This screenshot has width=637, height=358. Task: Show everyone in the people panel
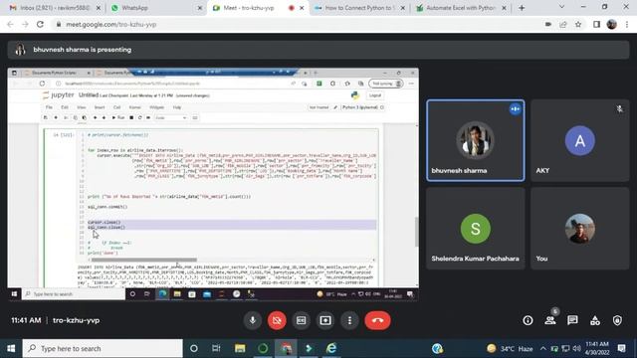point(550,320)
